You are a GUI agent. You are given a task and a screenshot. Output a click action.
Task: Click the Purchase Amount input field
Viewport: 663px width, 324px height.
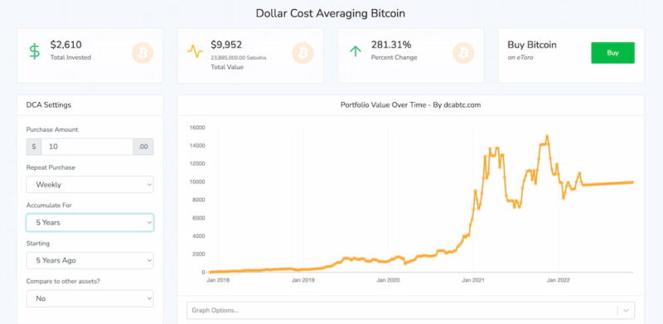[87, 147]
